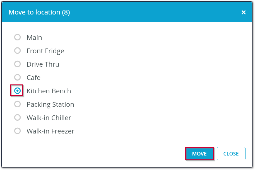Click the 'Front Fridge' text label
Screen dimensions: 255x170
tap(45, 51)
